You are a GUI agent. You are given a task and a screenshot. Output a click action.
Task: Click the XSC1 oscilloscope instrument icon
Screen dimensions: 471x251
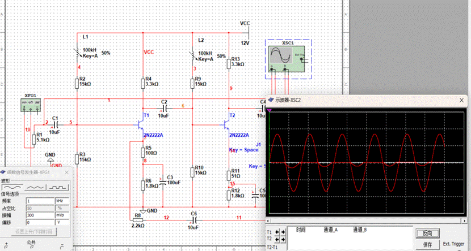pos(288,59)
